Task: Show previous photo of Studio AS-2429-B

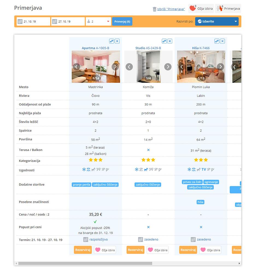Action: 129,67
